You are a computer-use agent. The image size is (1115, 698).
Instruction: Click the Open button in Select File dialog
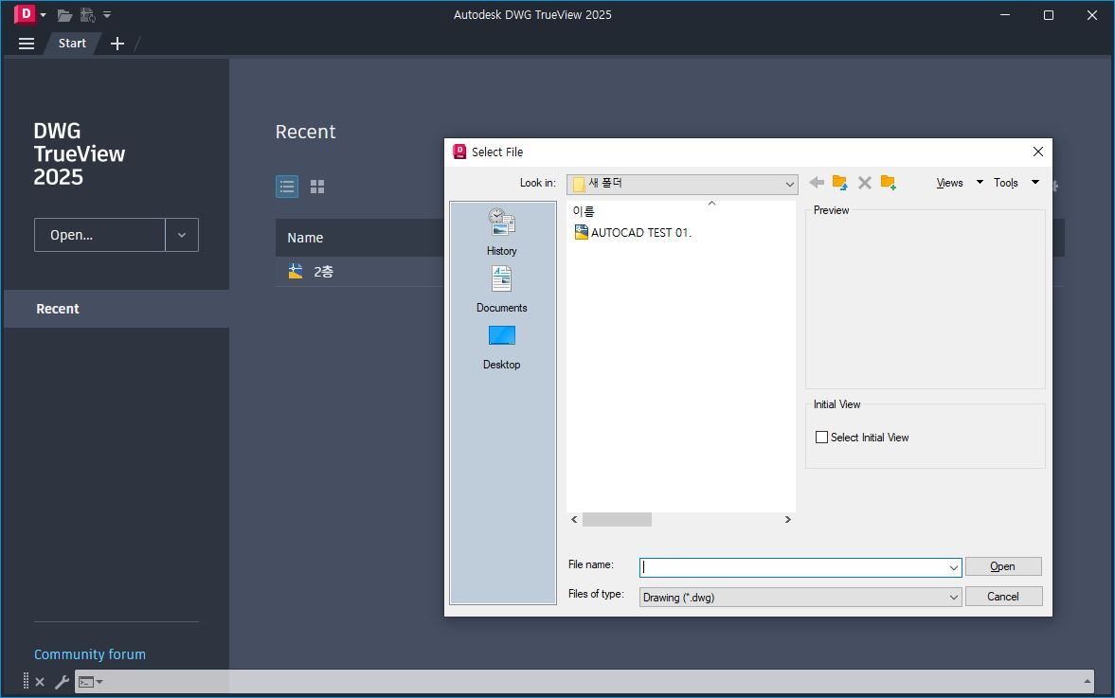coord(1002,566)
